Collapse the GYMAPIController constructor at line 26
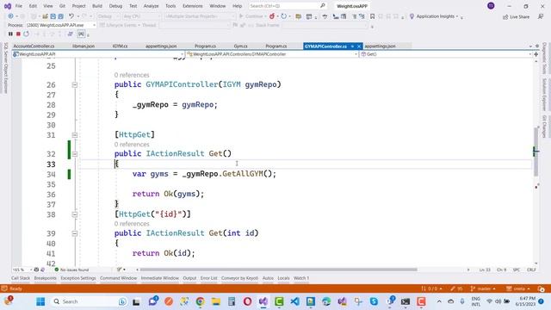Screen dimensions: 551x310 click(75, 84)
